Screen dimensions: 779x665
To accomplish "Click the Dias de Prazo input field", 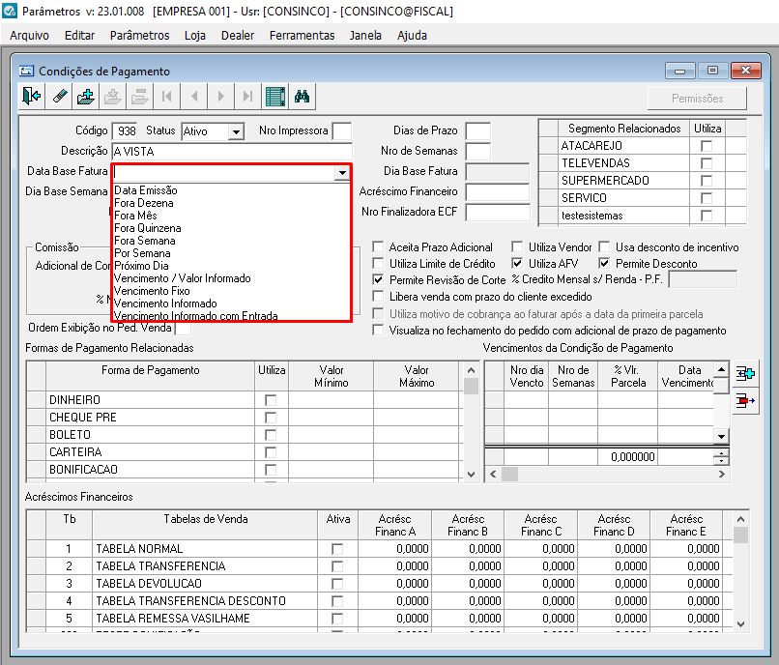I will (x=477, y=131).
